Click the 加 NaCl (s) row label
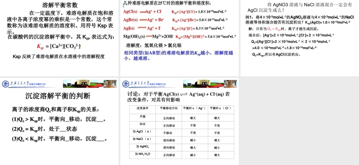This screenshot has height=165, width=359. [x=142, y=139]
